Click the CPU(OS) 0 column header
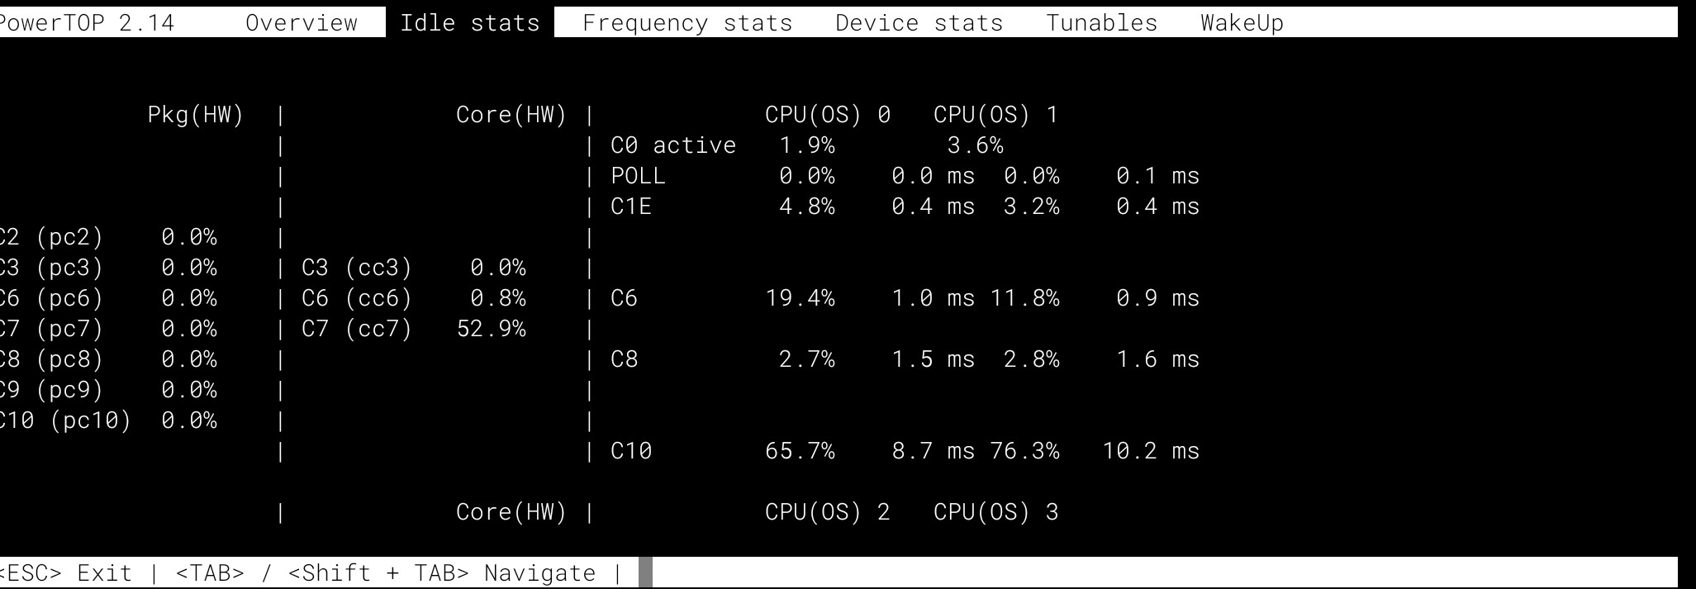The height and width of the screenshot is (589, 1696). pos(826,115)
